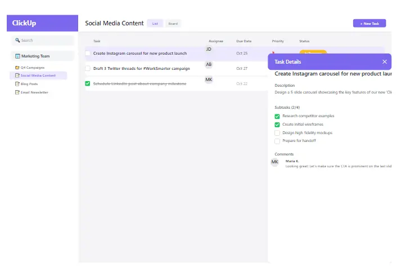Image resolution: width=397 pixels, height=271 pixels.
Task: Click the Task column header
Action: coord(97,41)
